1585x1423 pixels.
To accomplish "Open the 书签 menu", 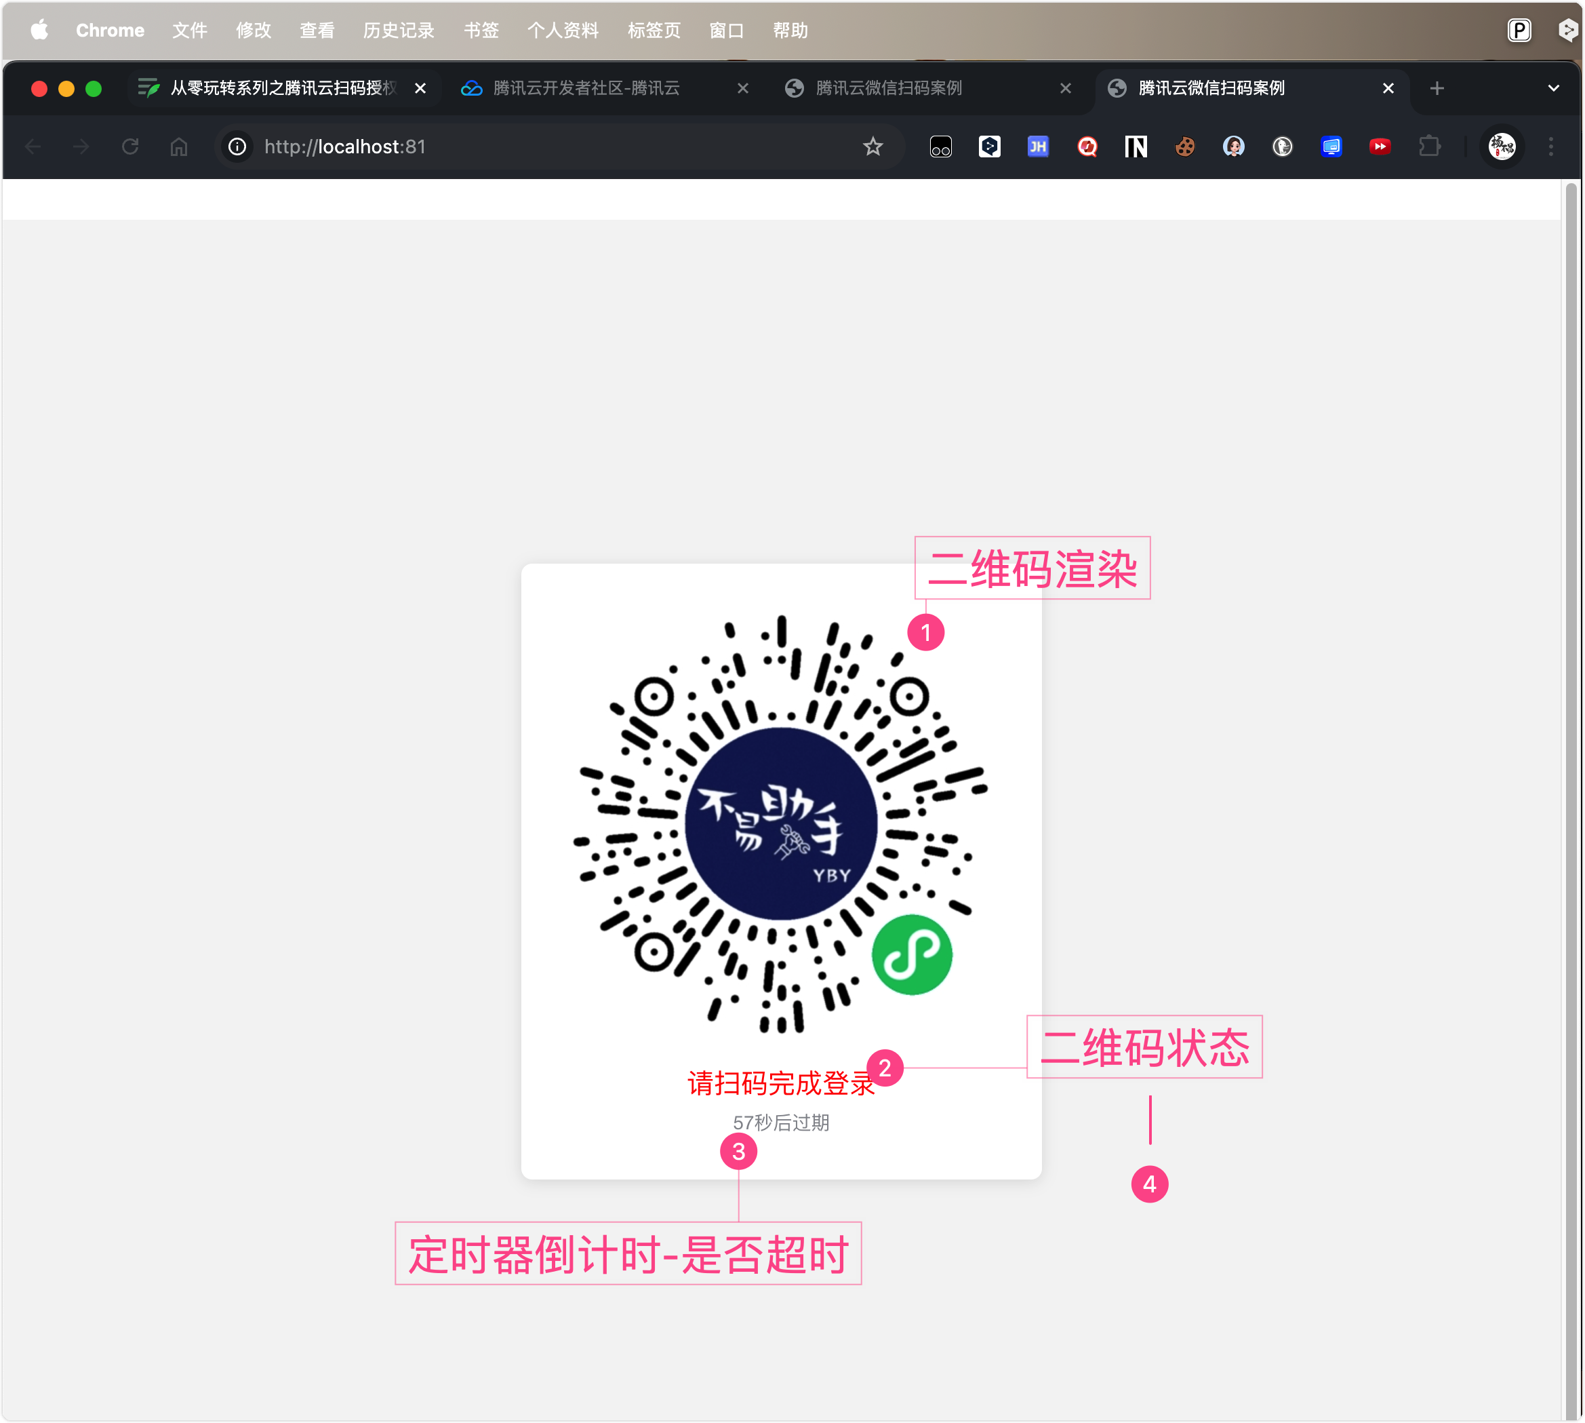I will 481,31.
